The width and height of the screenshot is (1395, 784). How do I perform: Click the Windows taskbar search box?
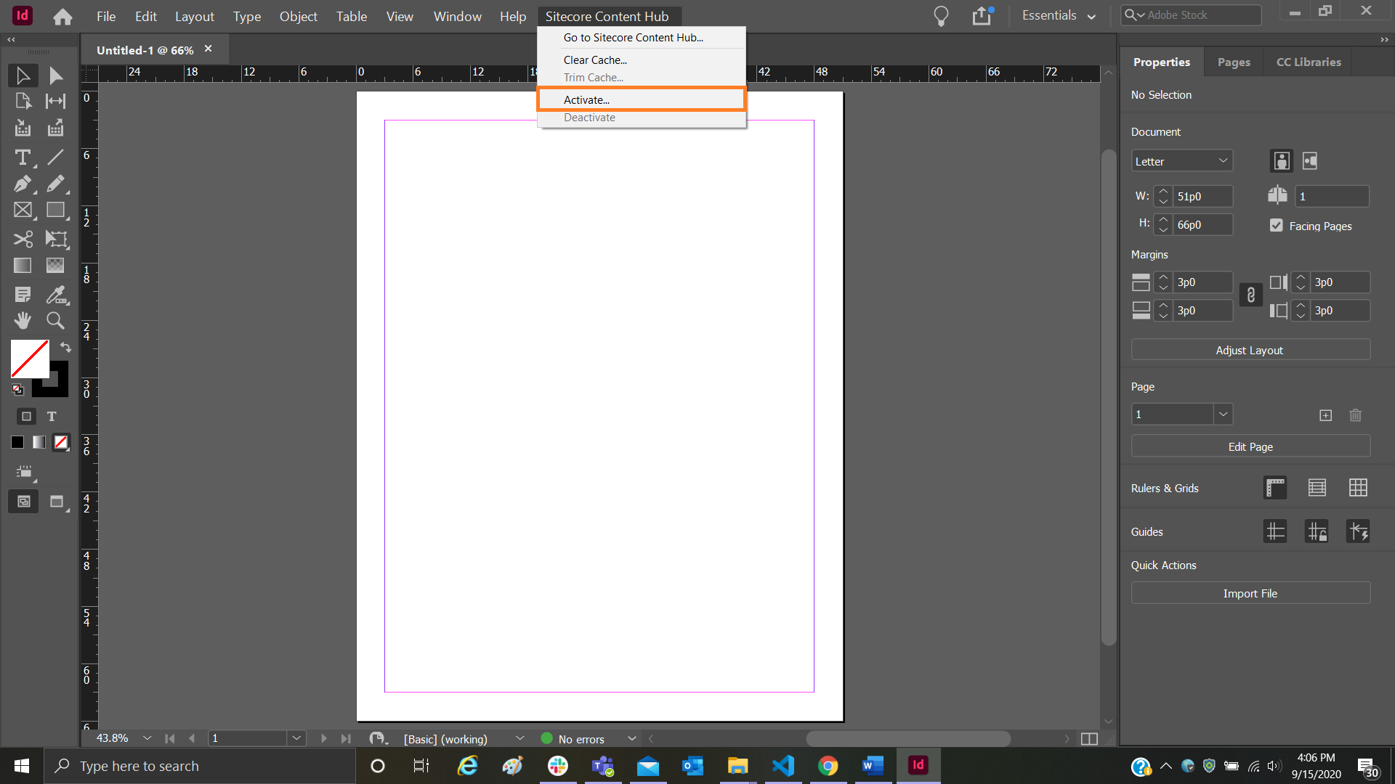pyautogui.click(x=200, y=766)
